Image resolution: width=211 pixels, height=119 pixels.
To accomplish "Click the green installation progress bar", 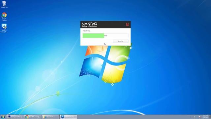I will point(105,36).
